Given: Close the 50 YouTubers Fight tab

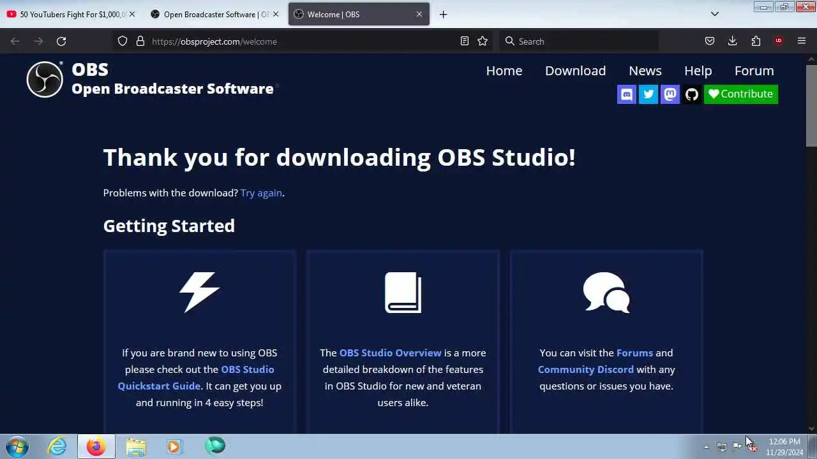Looking at the screenshot, I should [132, 14].
